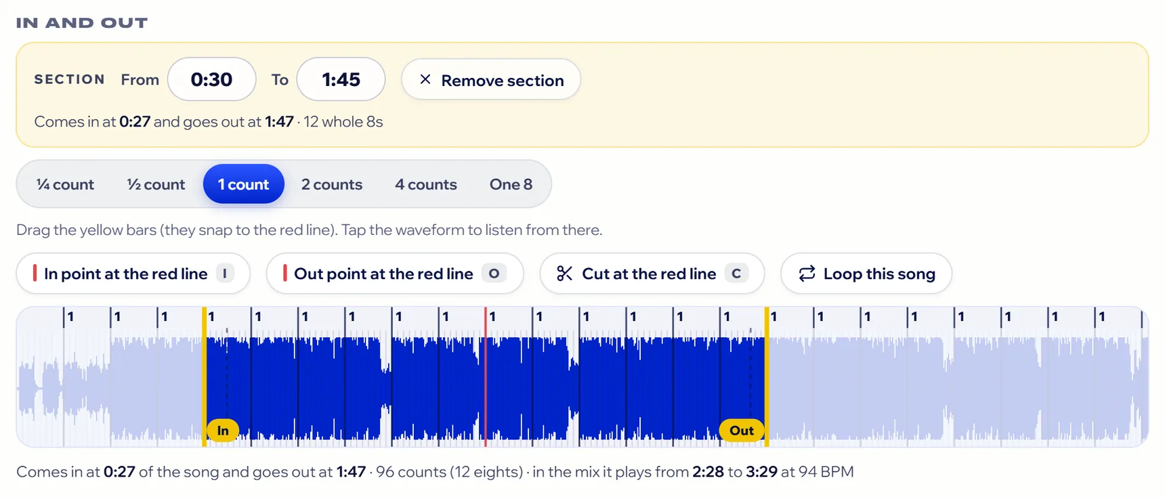Click the red bar icon beside Out point
The width and height of the screenshot is (1165, 499).
point(284,274)
